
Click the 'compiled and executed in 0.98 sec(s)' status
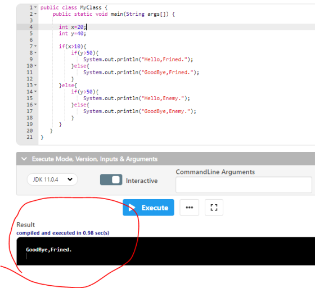click(x=63, y=233)
